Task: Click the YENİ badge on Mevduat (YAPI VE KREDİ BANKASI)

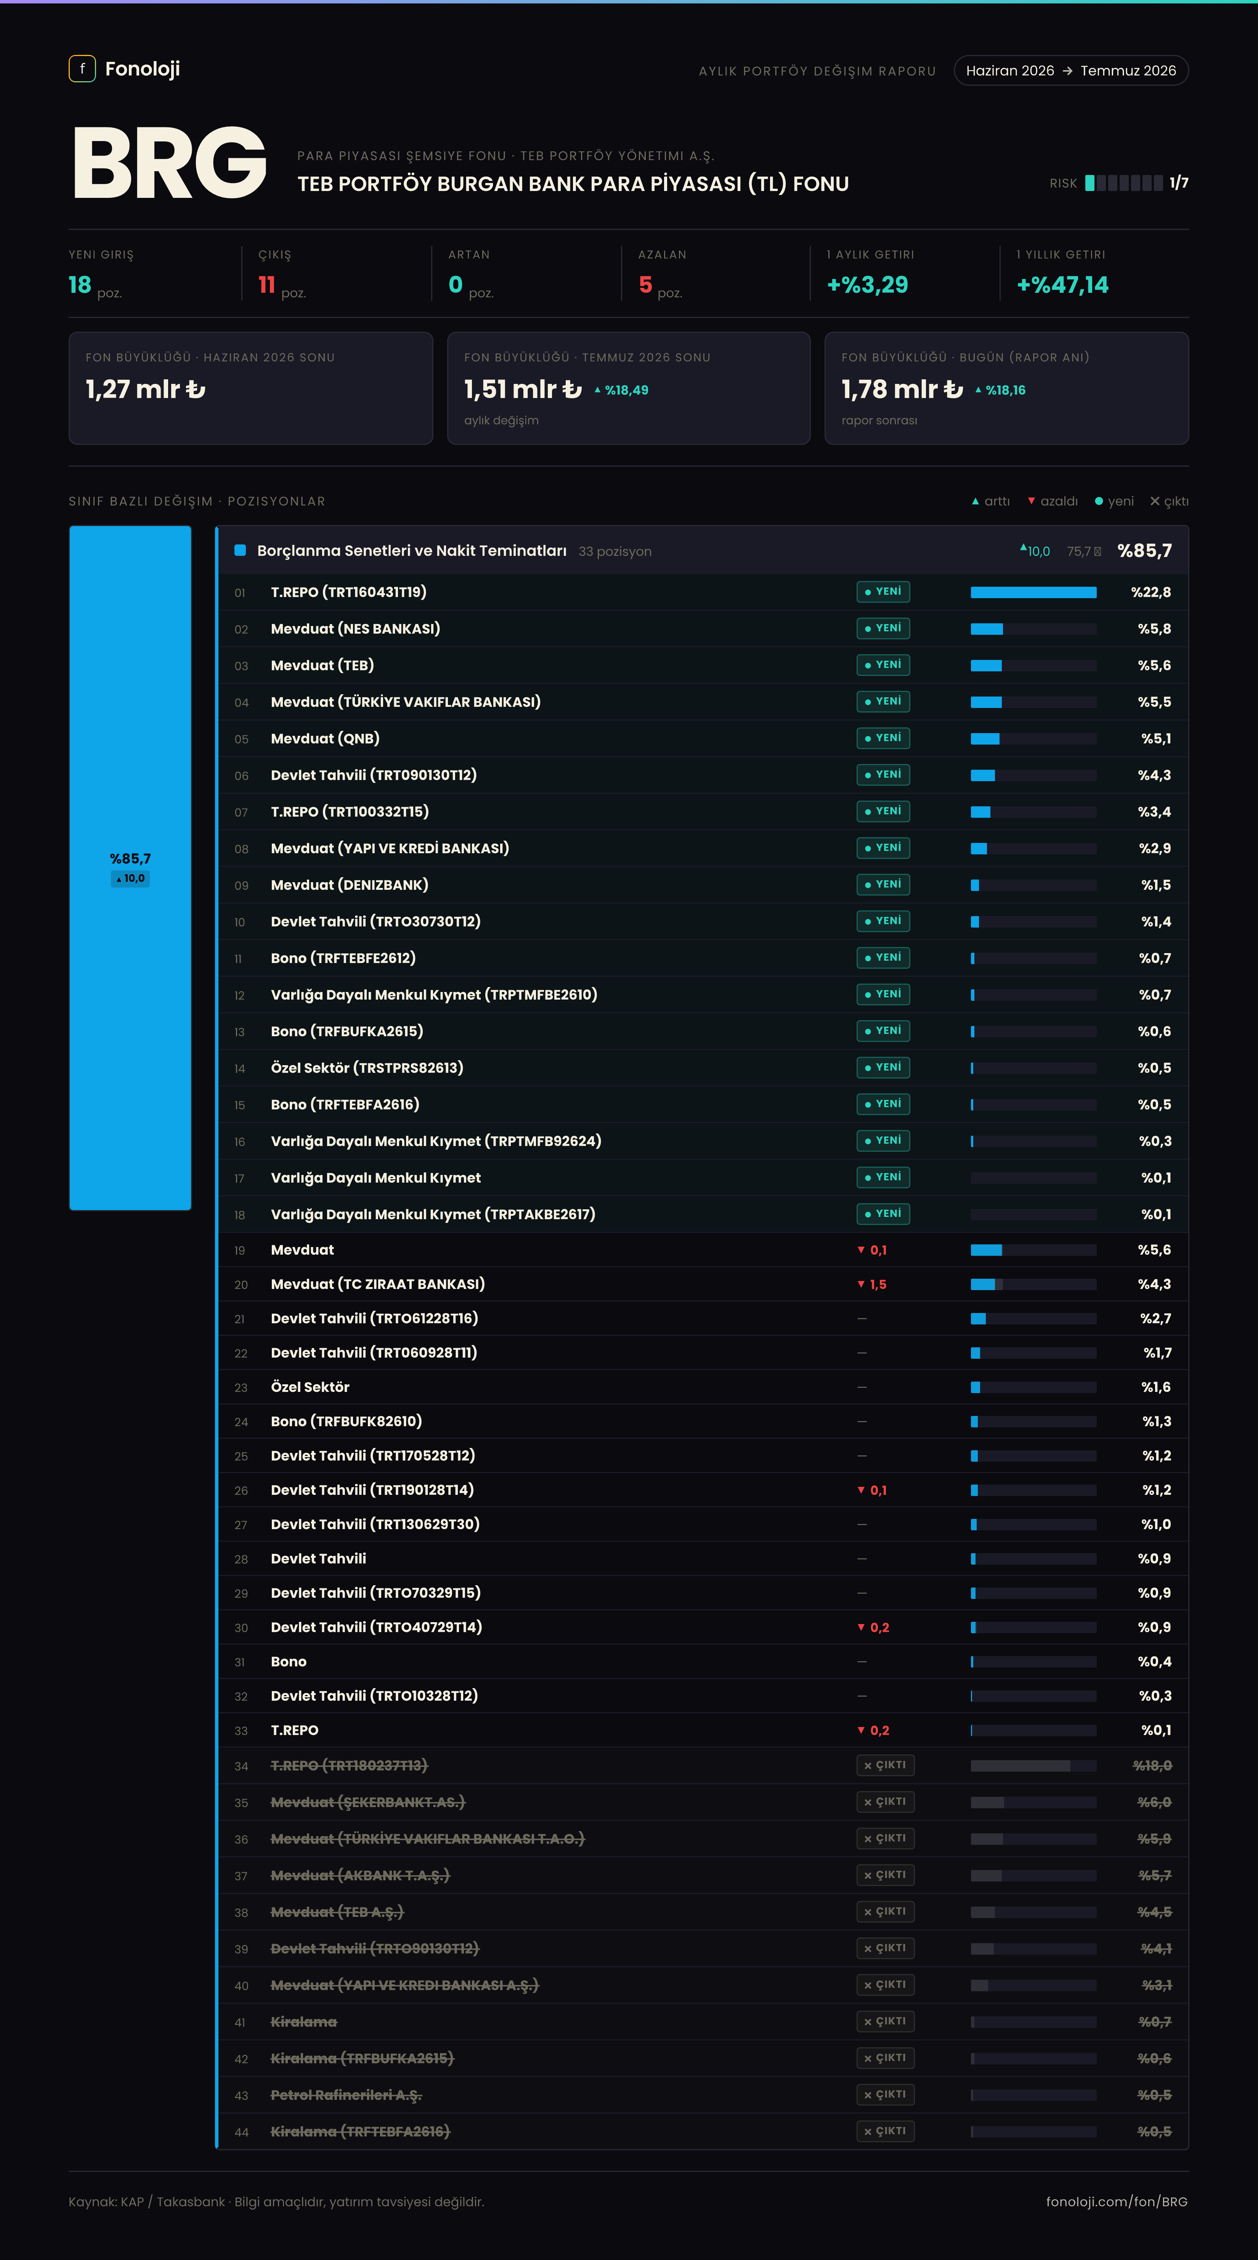Action: click(x=883, y=848)
